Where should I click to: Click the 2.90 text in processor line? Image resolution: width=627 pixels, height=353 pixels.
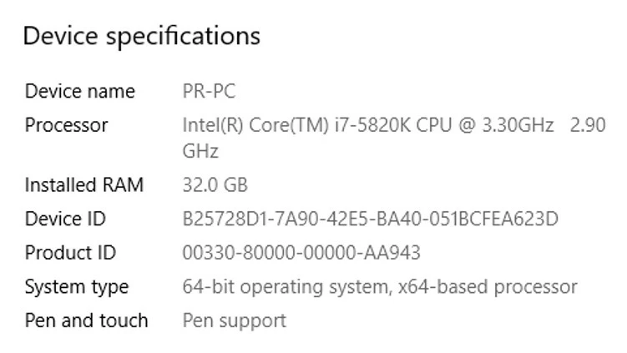pyautogui.click(x=588, y=125)
